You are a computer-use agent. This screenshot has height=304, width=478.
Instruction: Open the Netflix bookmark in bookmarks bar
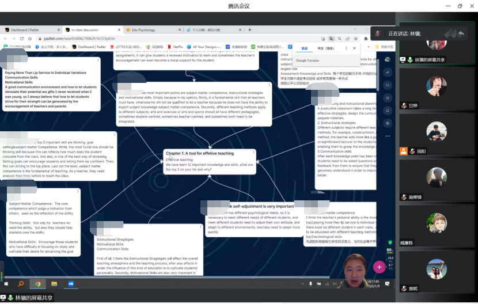click(x=177, y=47)
